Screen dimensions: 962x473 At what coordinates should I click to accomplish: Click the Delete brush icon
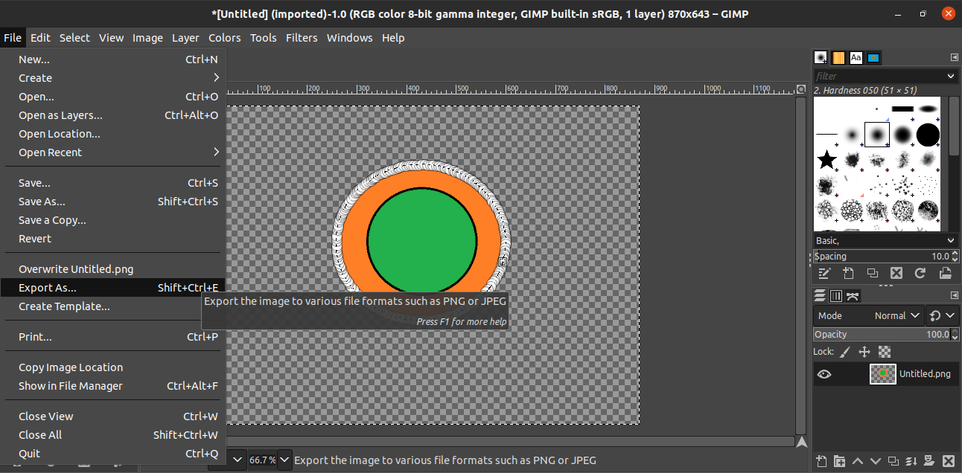[x=896, y=274]
